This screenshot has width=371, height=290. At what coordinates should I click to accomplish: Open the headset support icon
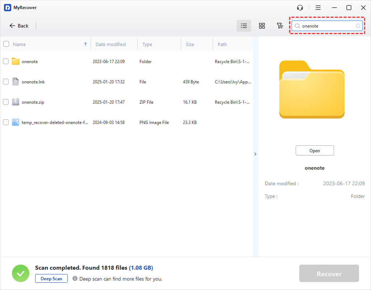pyautogui.click(x=300, y=7)
